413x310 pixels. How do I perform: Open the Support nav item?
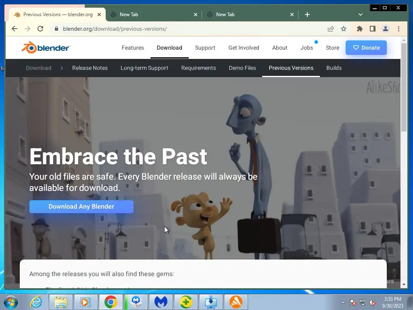[205, 48]
